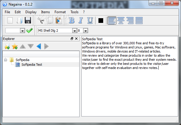Select the Softpedia Test note item

point(32,65)
